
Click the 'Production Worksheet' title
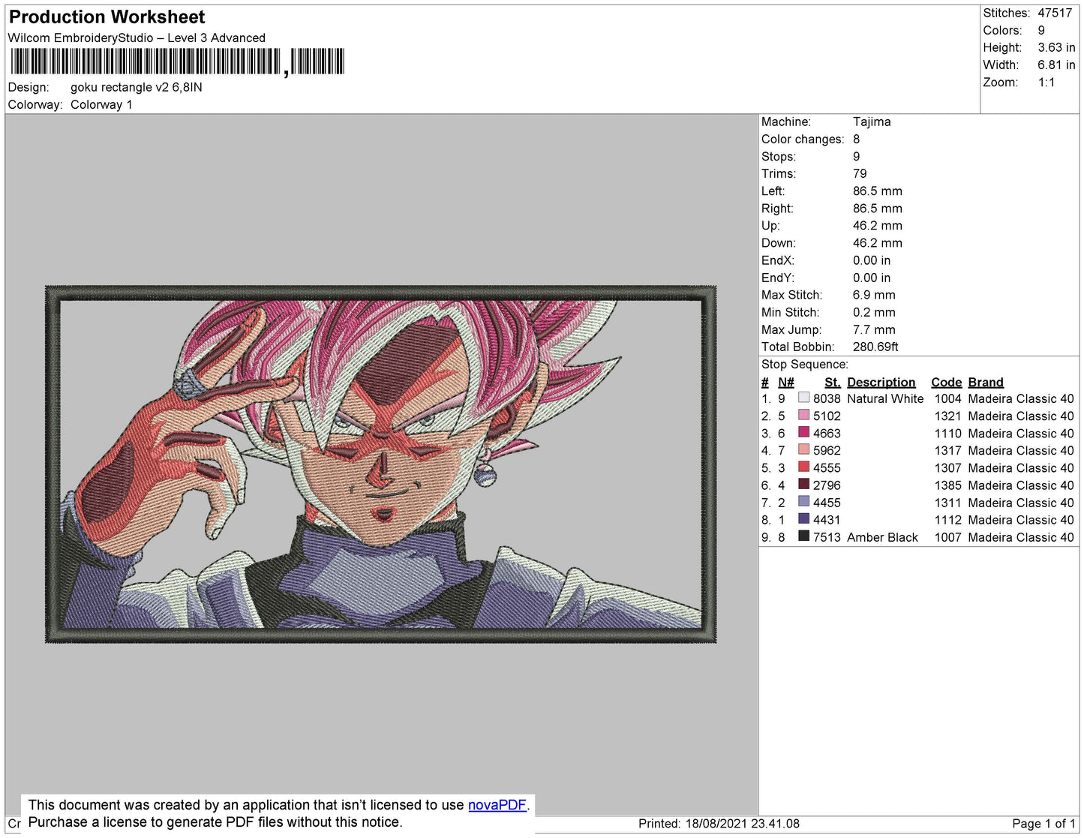coord(107,17)
